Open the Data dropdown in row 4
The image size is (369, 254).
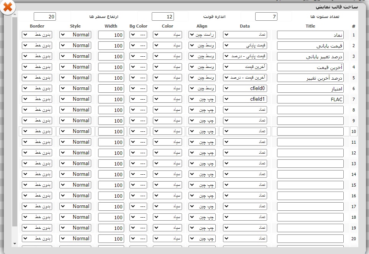[245, 67]
